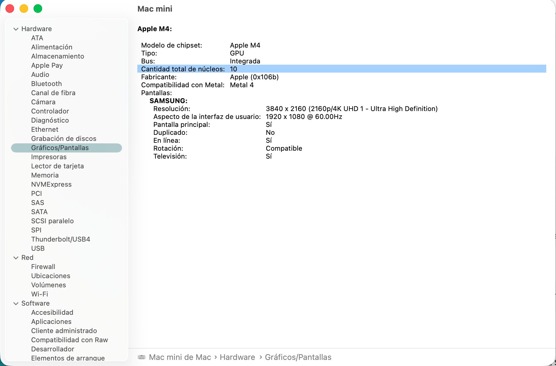Click Mac mini de Mac in path bar
The height and width of the screenshot is (366, 556).
coord(180,357)
